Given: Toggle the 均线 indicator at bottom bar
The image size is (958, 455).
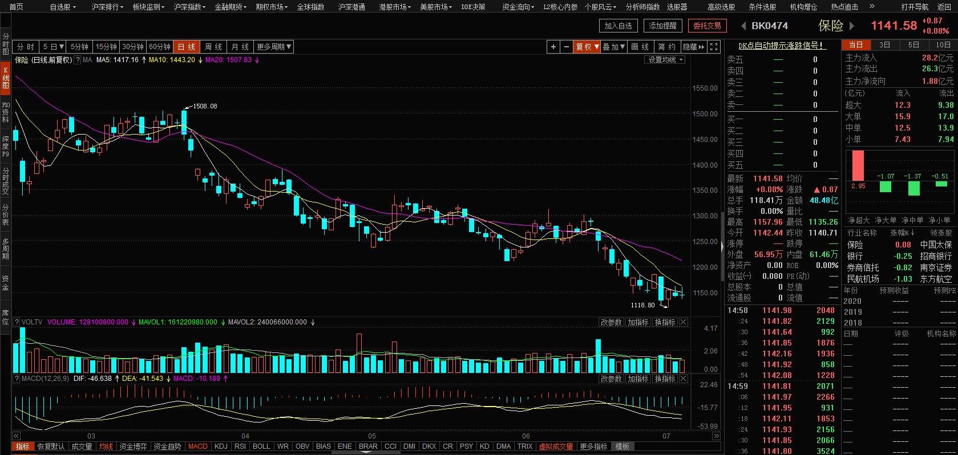Looking at the screenshot, I should coord(106,446).
